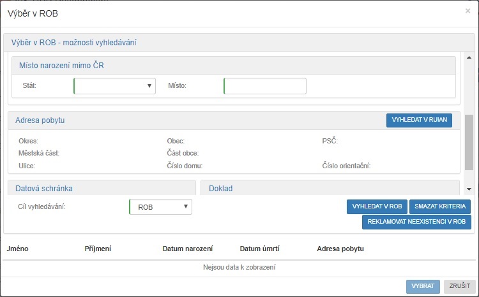The height and width of the screenshot is (297, 479).
Task: Confirm selection with VYBRAT button
Action: tap(423, 287)
